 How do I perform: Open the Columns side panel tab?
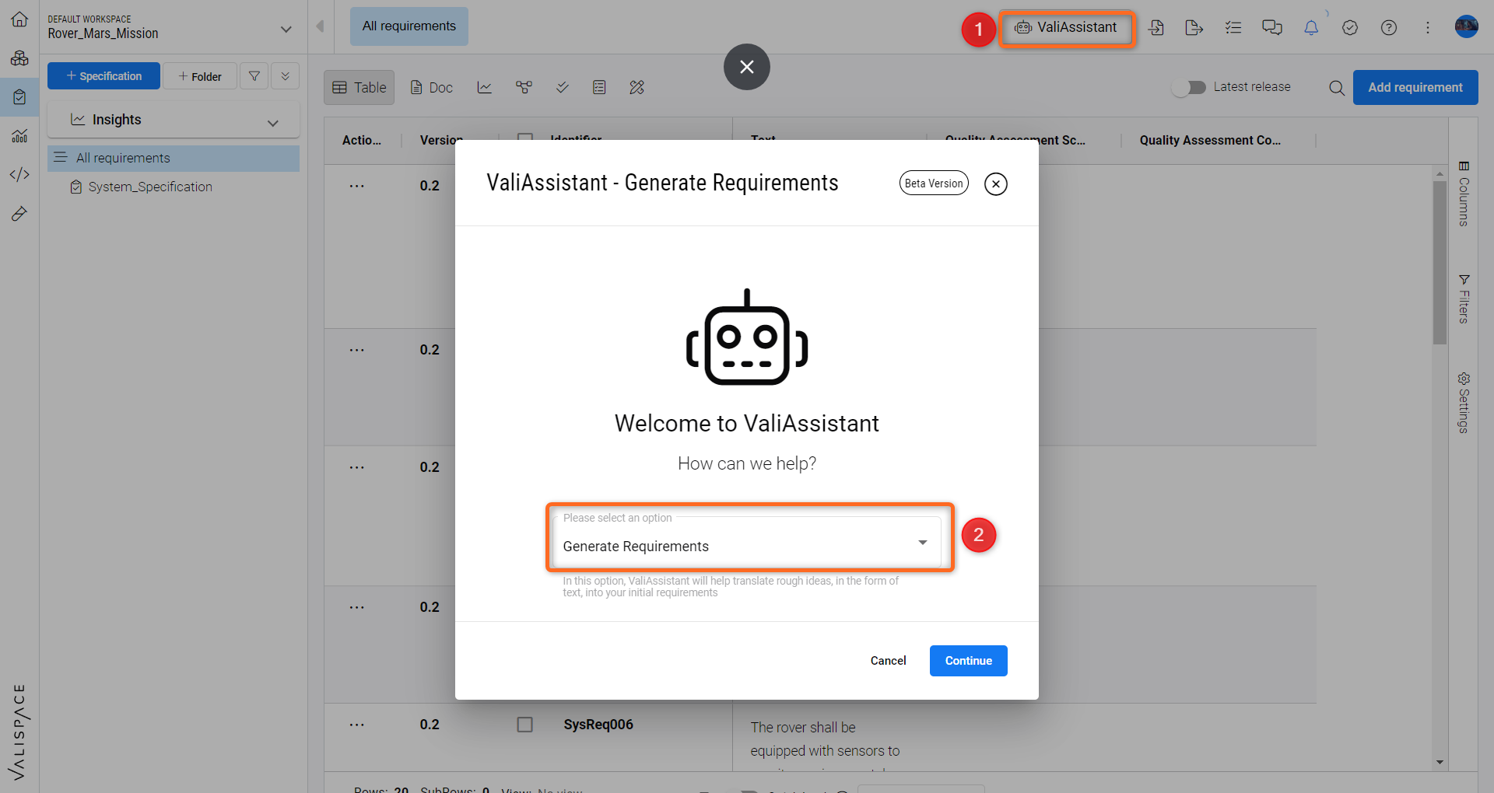1464,194
